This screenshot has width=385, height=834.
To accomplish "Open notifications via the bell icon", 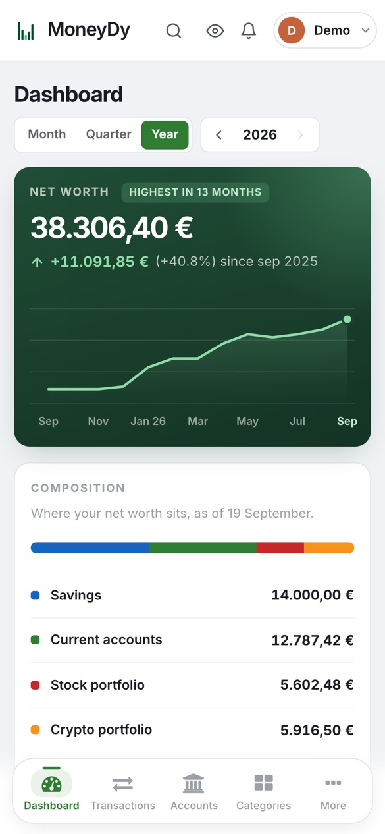I will pos(249,30).
